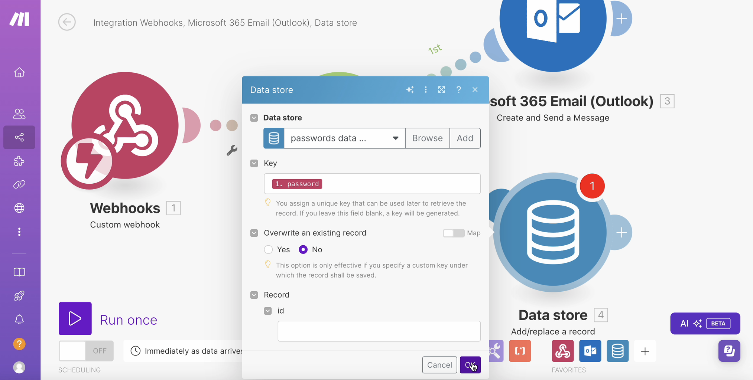The height and width of the screenshot is (380, 753).
Task: Close the Data store dialog
Action: click(475, 90)
